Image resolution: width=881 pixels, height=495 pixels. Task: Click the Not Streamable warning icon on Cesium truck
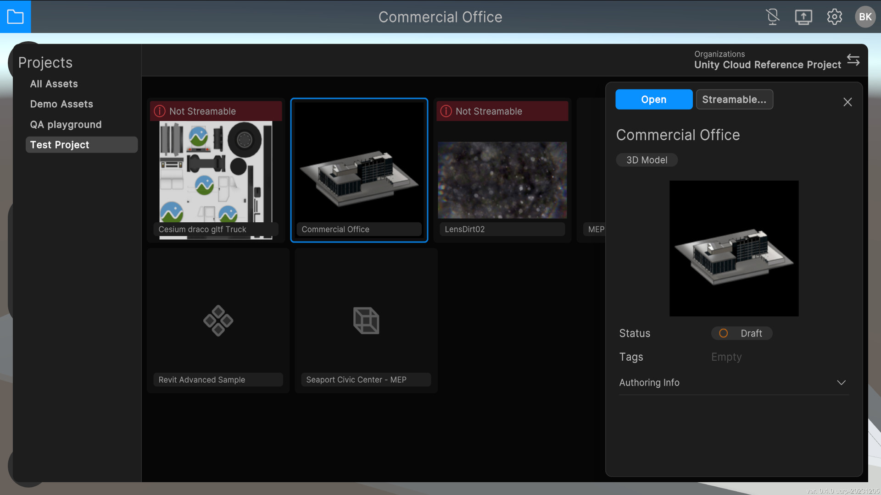click(159, 111)
